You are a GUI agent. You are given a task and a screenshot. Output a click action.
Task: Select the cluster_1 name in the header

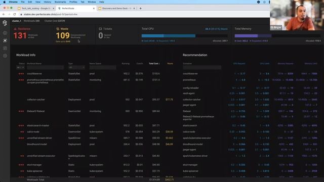pyautogui.click(x=17, y=21)
